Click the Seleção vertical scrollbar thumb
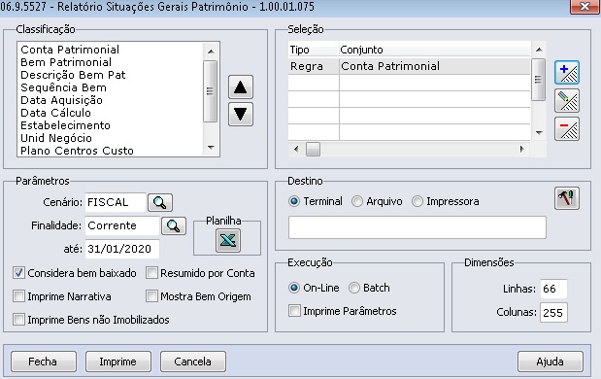The width and height of the screenshot is (601, 379). click(x=539, y=80)
